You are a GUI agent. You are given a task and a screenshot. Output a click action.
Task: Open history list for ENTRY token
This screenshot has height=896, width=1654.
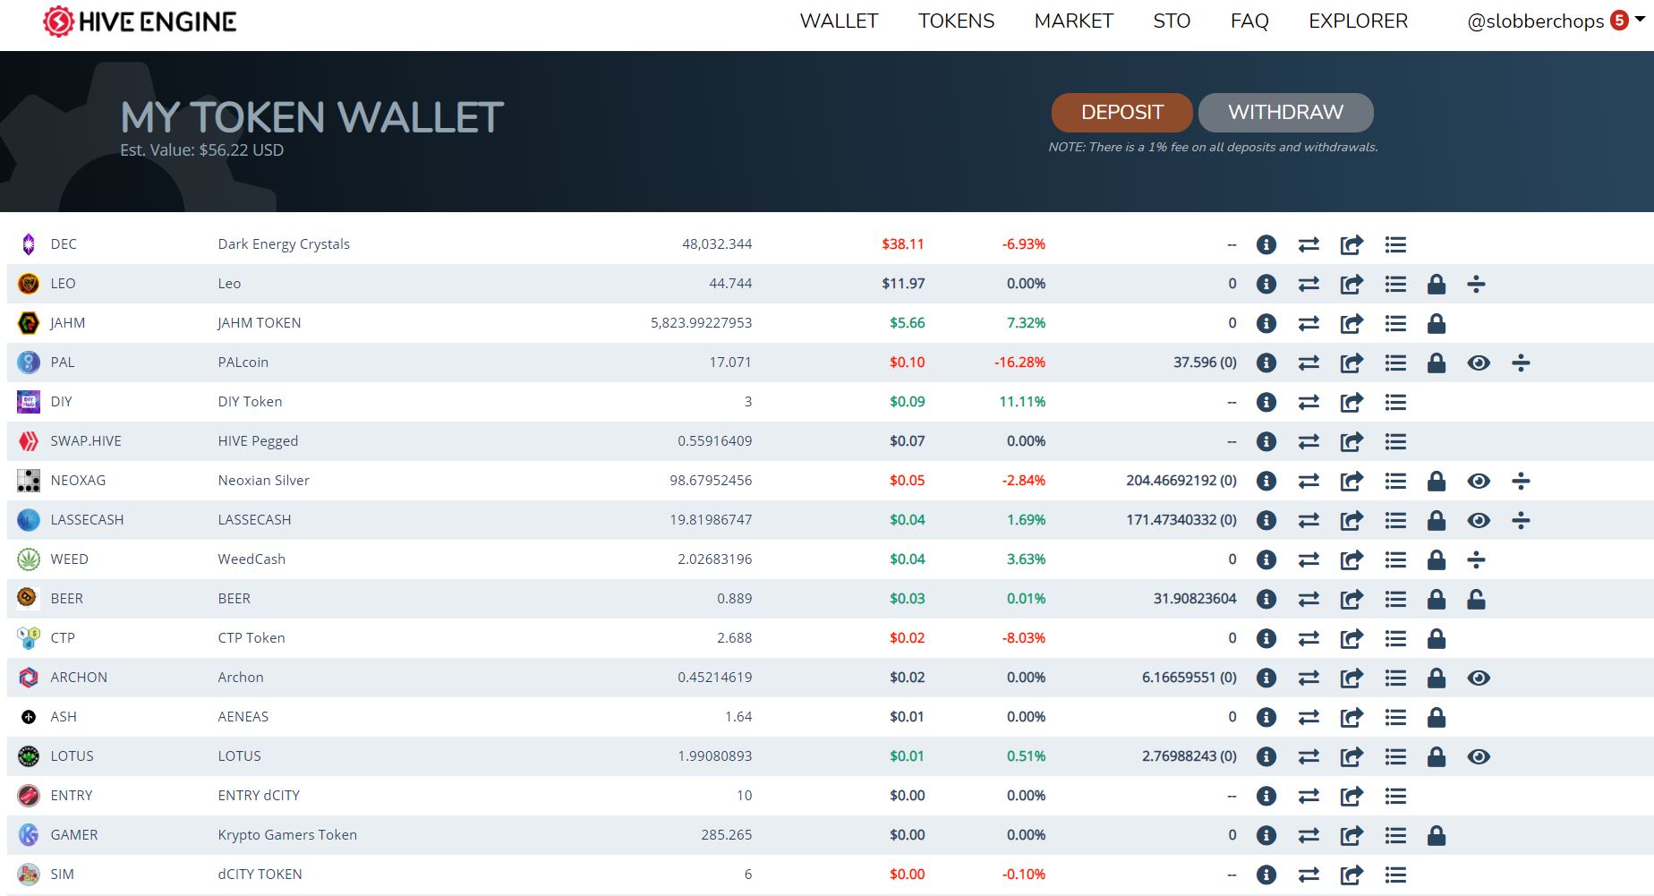point(1395,796)
